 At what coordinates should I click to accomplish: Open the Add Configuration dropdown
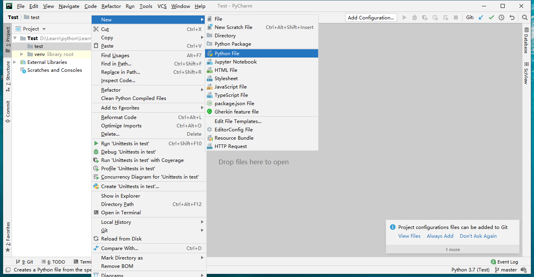pos(371,17)
